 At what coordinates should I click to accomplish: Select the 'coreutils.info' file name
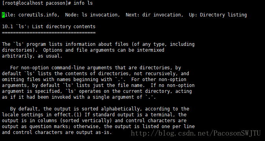[39, 15]
